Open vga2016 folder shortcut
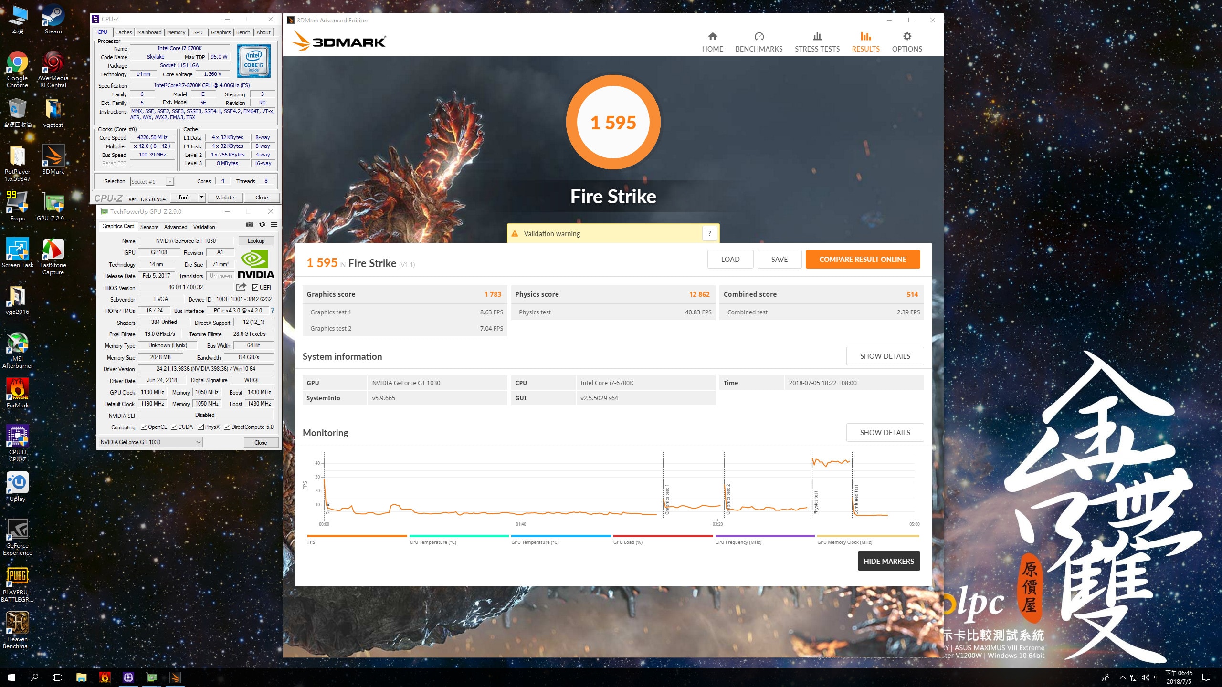Screen dimensions: 1222x687 tap(17, 300)
